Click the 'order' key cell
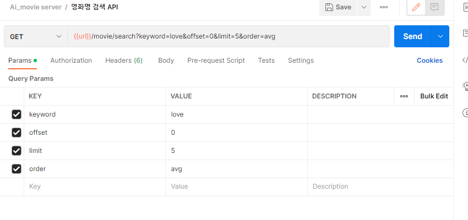468x220 pixels. [95, 169]
